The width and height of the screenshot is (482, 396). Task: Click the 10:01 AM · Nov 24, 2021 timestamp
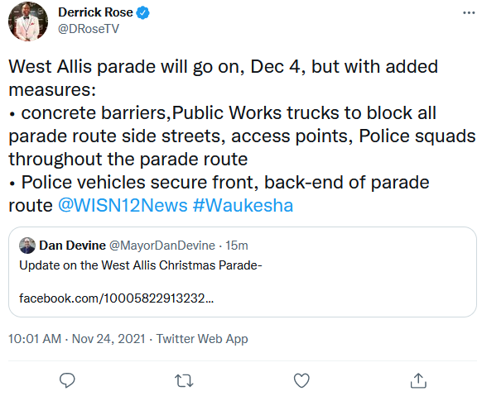[x=77, y=339]
